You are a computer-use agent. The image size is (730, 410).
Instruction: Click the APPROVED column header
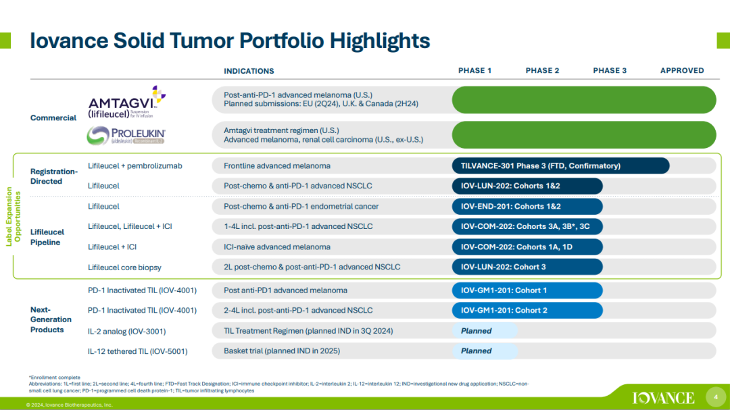681,71
